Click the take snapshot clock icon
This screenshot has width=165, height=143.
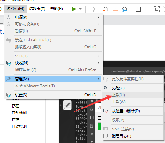coord(105,9)
